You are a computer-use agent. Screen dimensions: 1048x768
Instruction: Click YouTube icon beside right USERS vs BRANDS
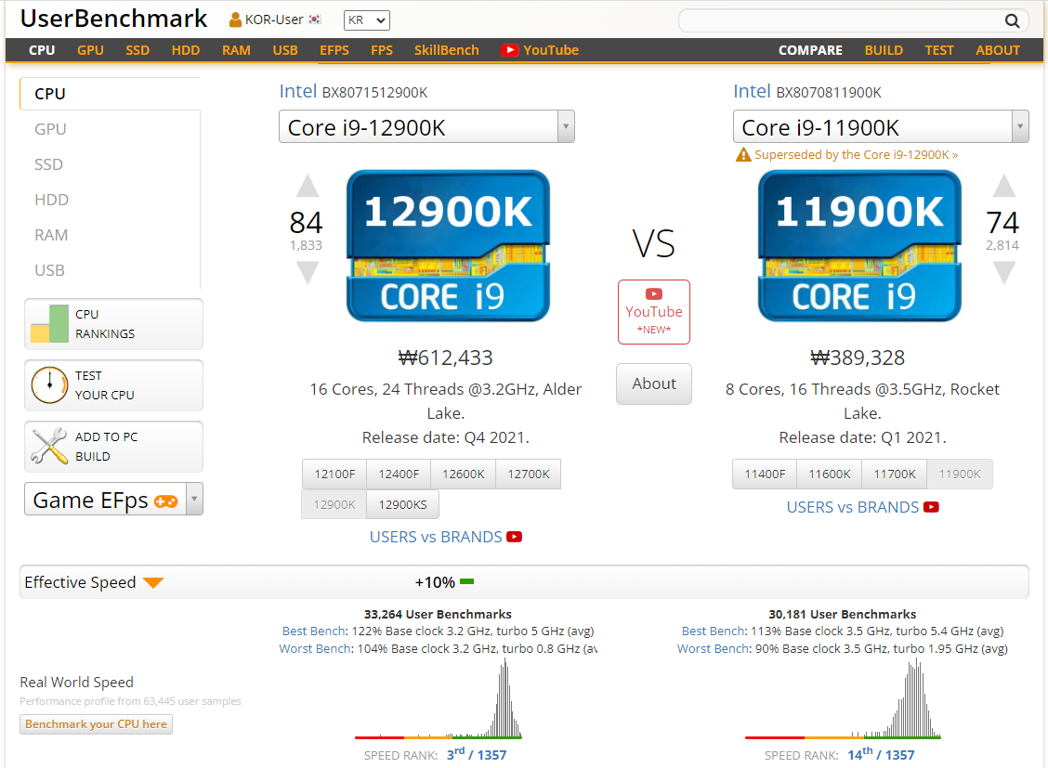[931, 508]
